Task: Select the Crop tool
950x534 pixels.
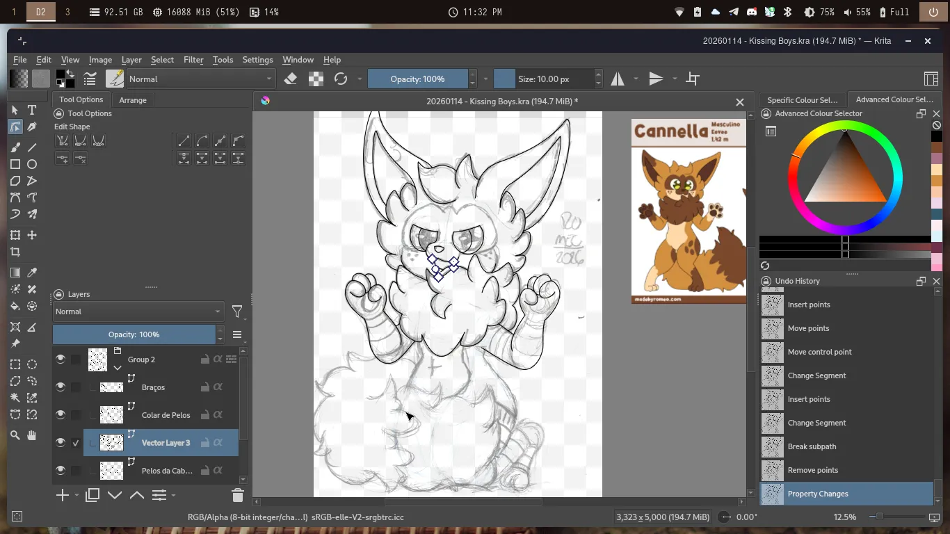Action: click(15, 252)
